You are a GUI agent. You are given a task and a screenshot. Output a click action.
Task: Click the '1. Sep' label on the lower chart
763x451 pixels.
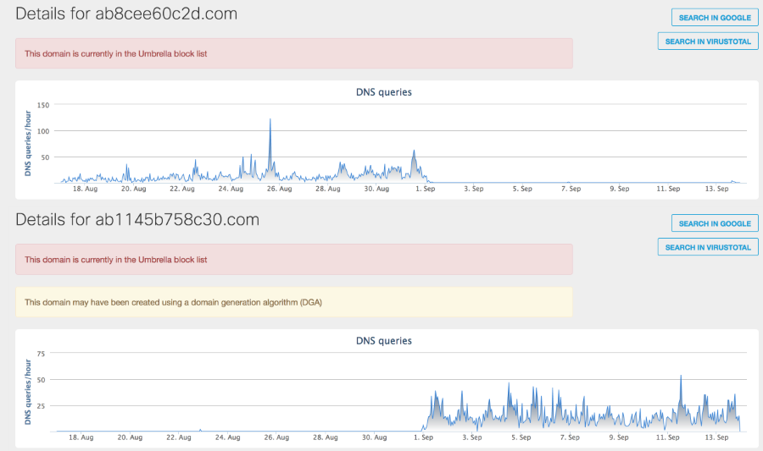[x=424, y=438]
